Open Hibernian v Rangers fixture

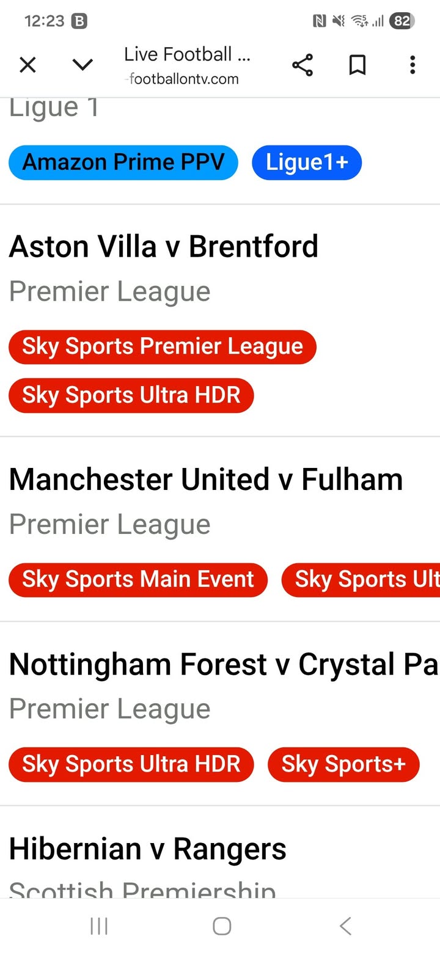pyautogui.click(x=147, y=849)
